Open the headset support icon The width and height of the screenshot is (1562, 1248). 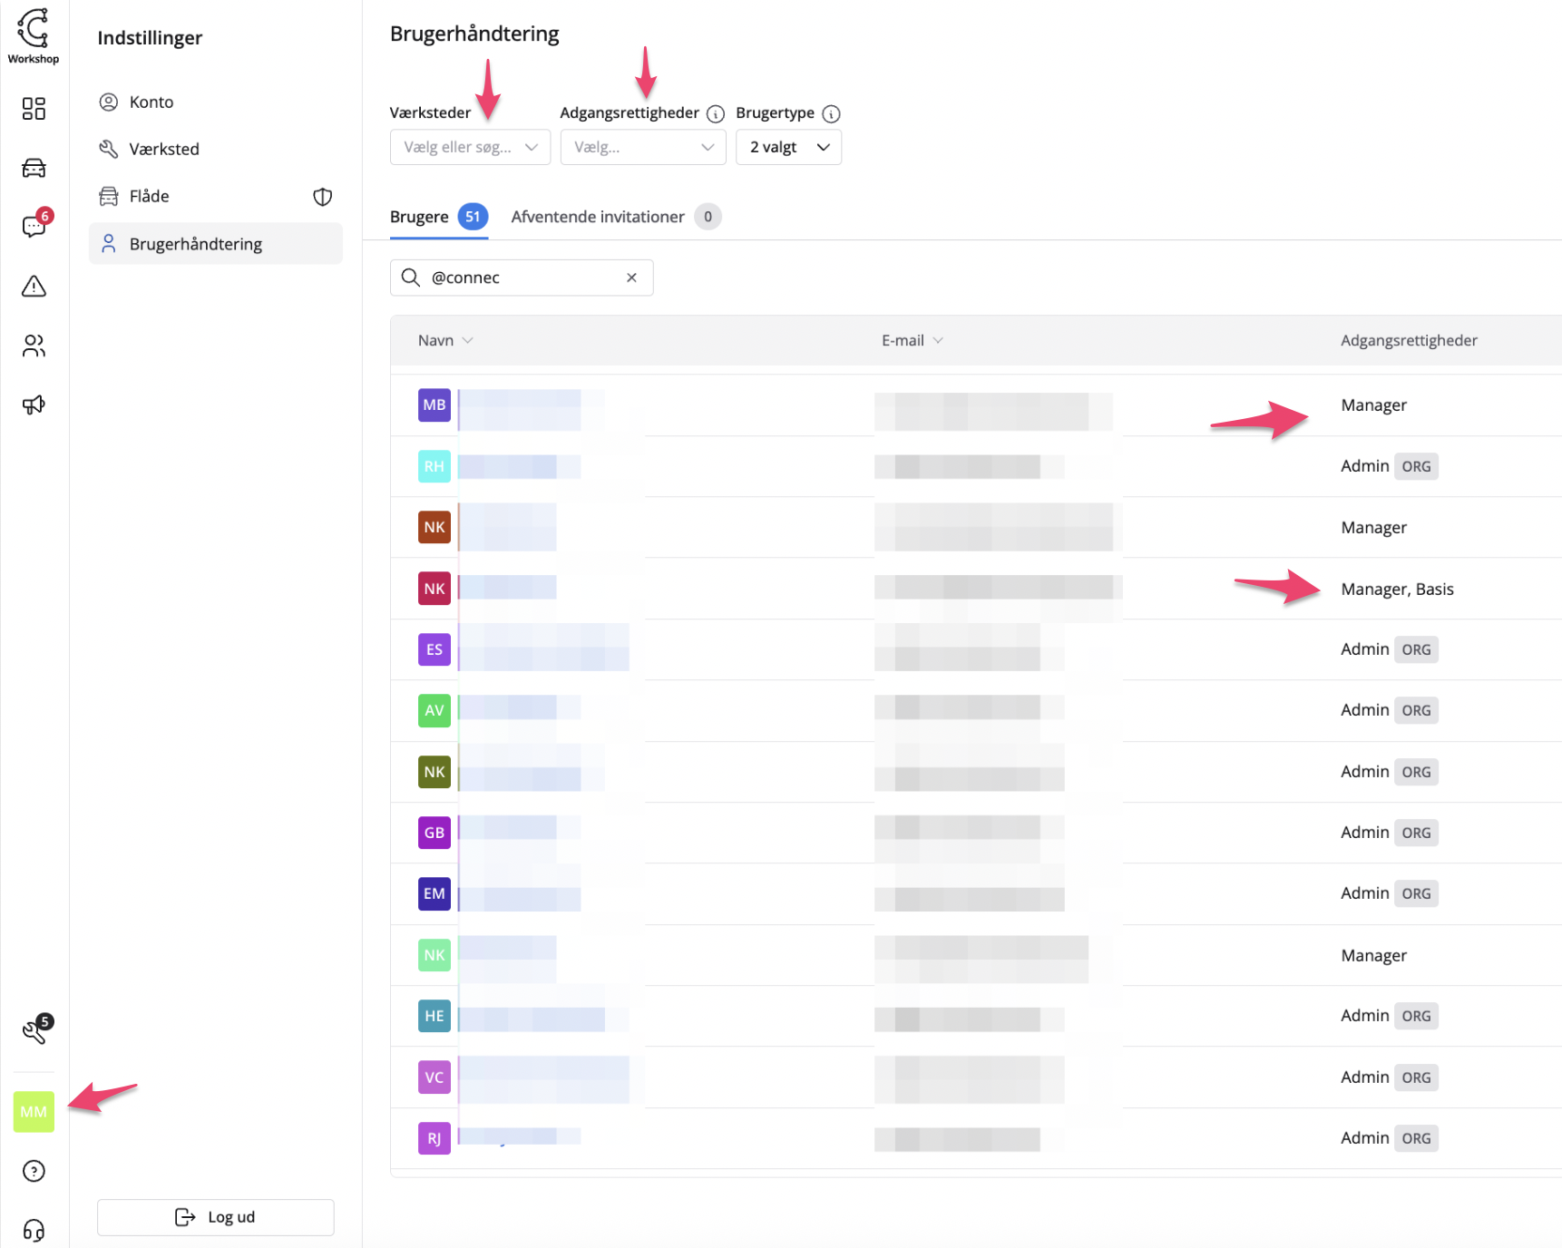34,1230
